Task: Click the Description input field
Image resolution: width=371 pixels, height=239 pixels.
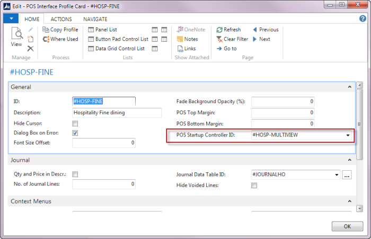Action: tap(117, 113)
